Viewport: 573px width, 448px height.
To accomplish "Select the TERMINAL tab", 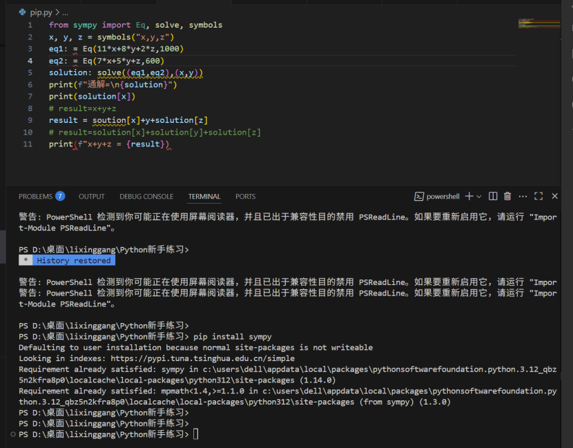I will [x=204, y=197].
